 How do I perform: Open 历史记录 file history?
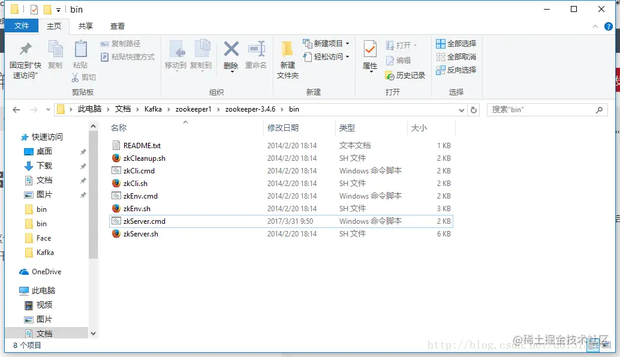click(405, 75)
